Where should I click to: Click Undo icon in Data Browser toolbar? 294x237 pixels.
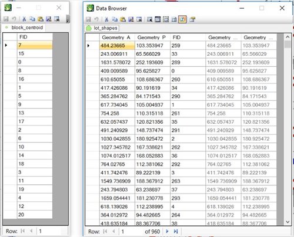point(96,19)
